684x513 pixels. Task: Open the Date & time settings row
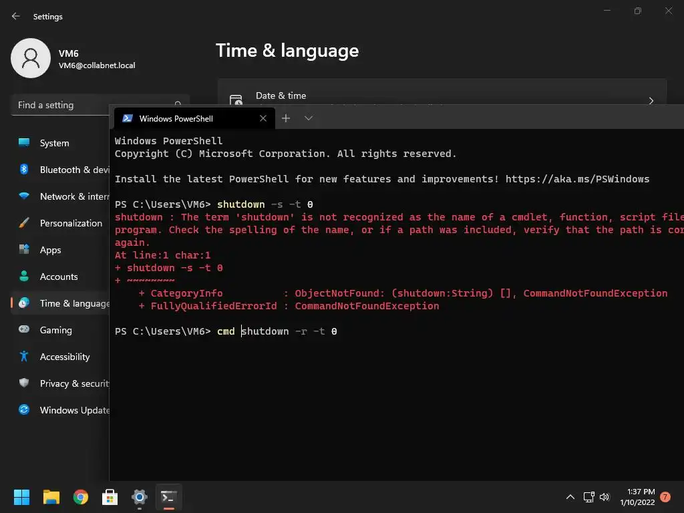[x=442, y=92]
